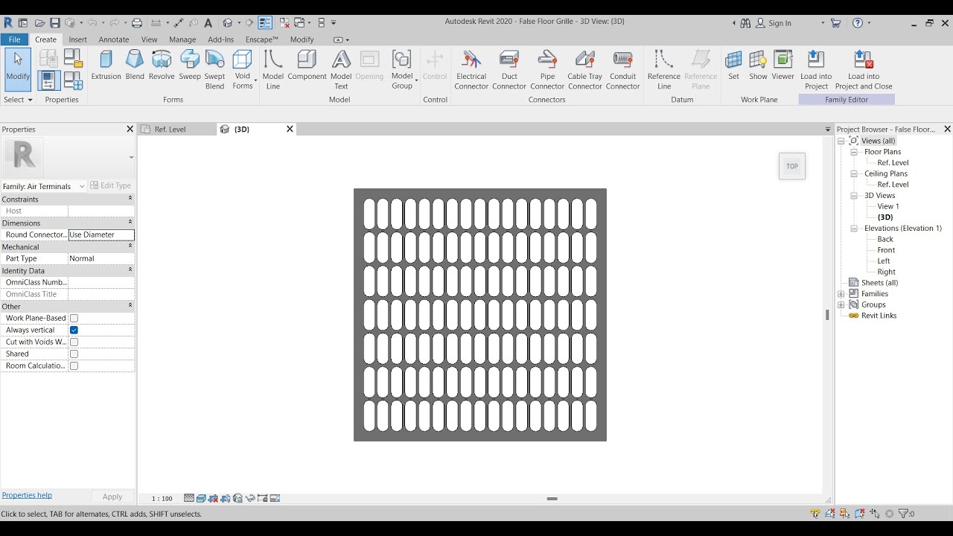
Task: Add a Duct Connector
Action: [509, 69]
